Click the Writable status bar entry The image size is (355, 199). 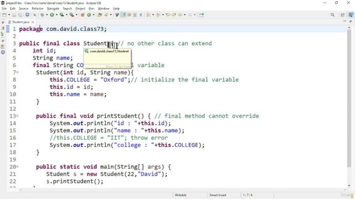180,195
